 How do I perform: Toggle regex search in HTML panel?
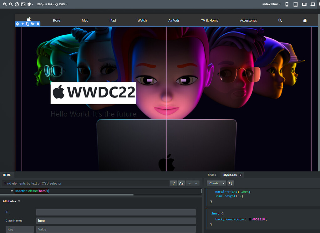tap(173, 183)
